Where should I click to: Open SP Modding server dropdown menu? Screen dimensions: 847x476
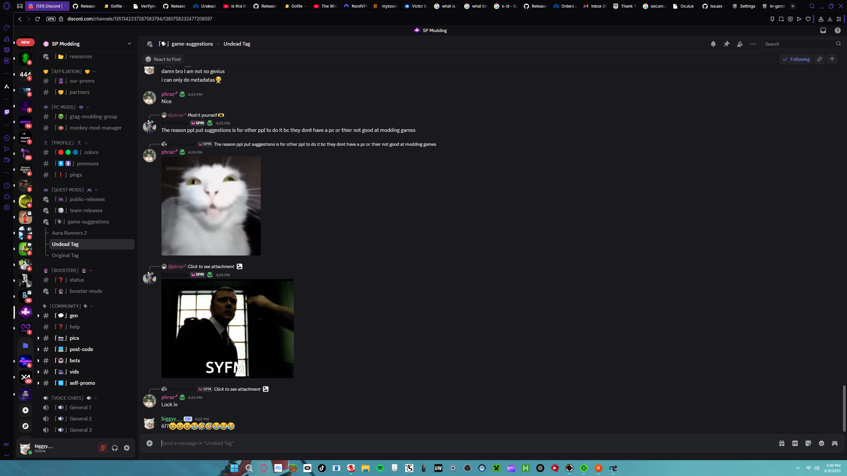click(x=129, y=44)
